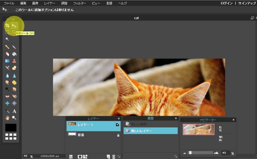
Task: Select the rectangular Marquee tool
Action: (7, 32)
